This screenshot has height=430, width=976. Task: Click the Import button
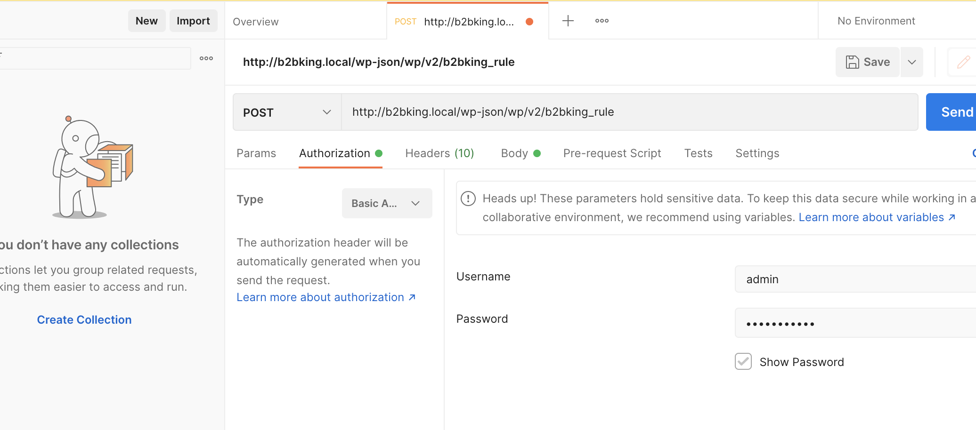193,21
